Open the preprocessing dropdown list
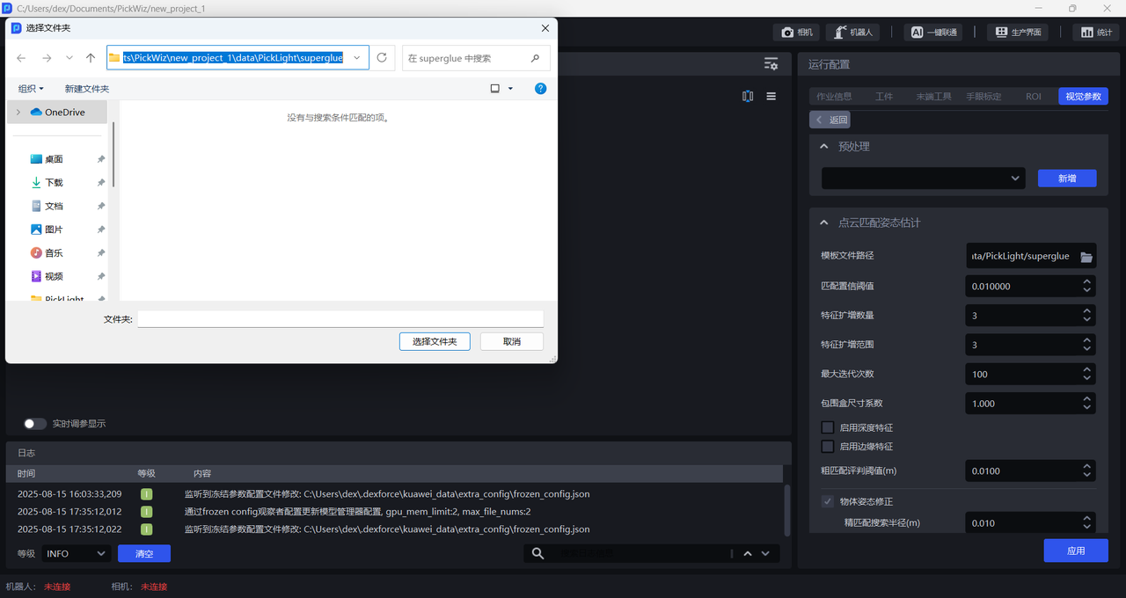Screen dimensions: 1126x598 923,178
